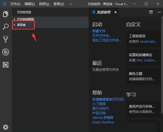This screenshot has height=132, width=163.
Task: Expand the 打开的编辑器 section
Action: point(50,19)
